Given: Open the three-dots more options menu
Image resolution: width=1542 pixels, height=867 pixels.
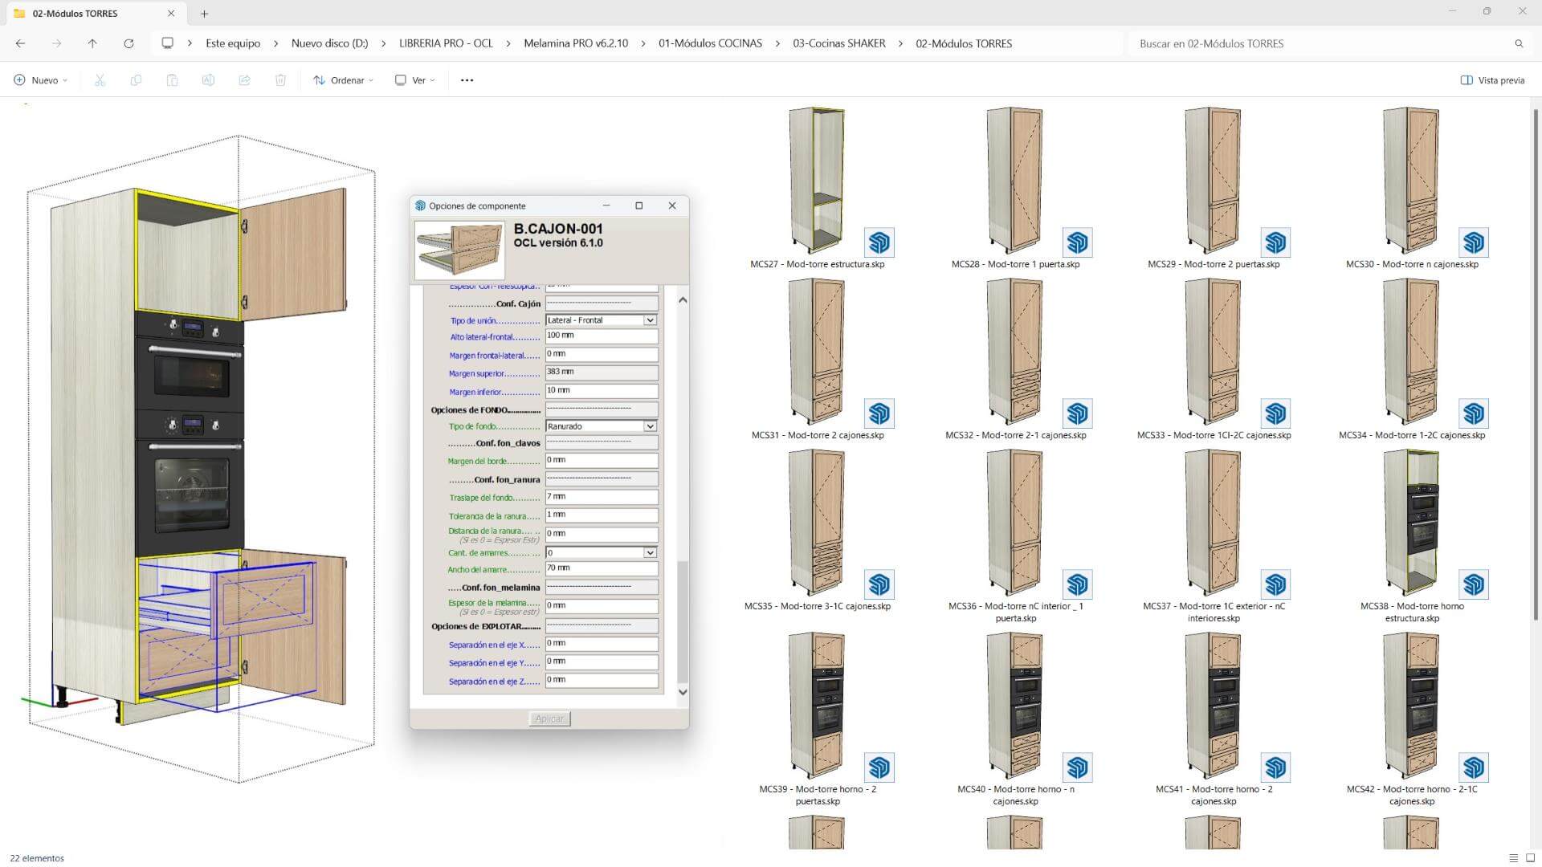Looking at the screenshot, I should pos(467,80).
